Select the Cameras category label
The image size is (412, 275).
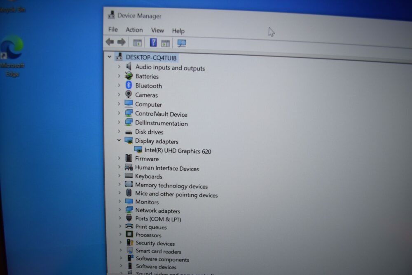146,95
